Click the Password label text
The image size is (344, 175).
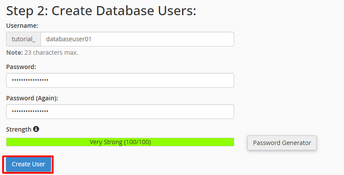click(x=21, y=67)
